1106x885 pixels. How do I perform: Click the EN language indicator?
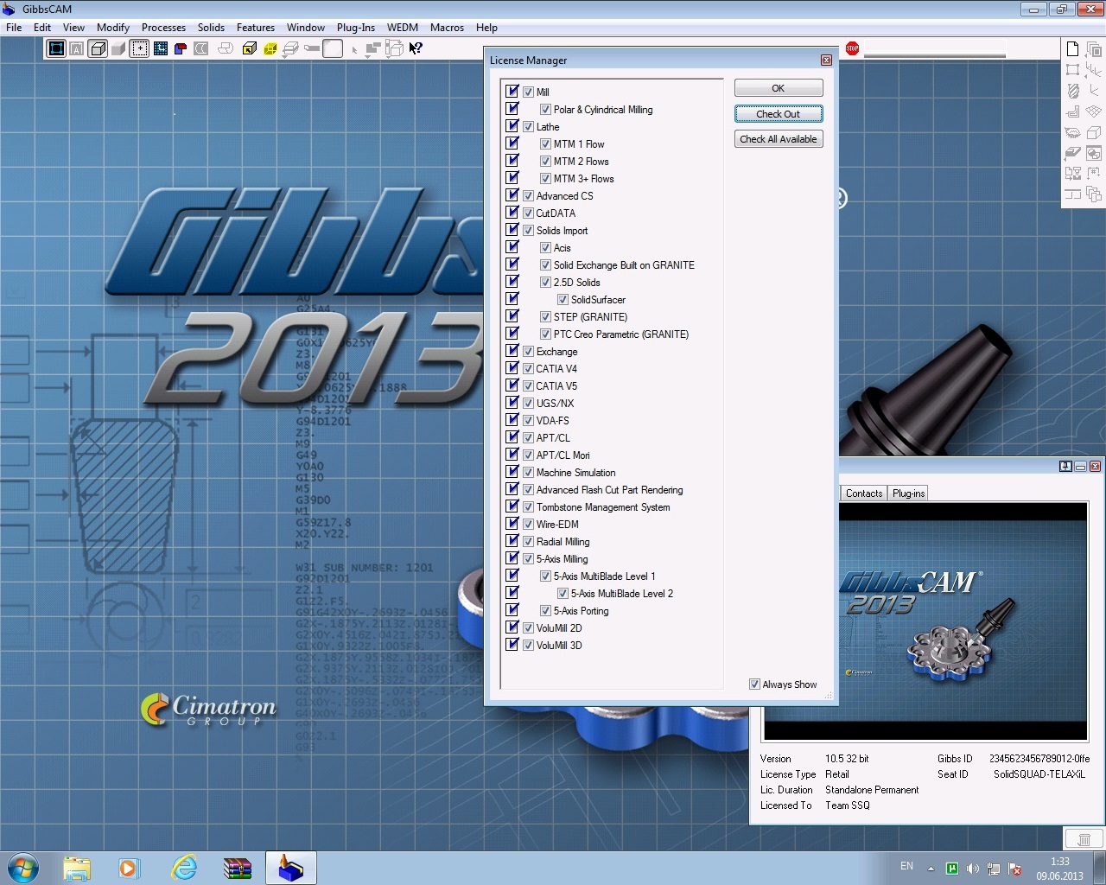coord(906,866)
